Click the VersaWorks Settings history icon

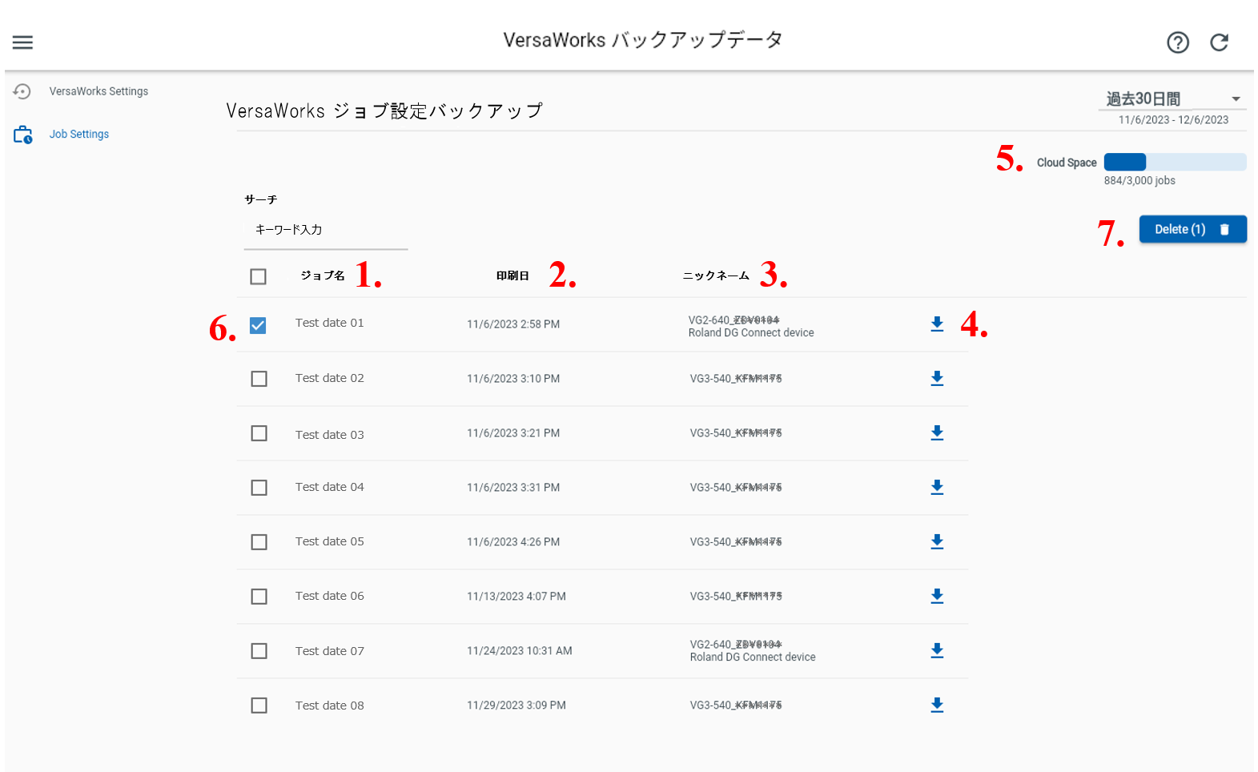pos(22,91)
